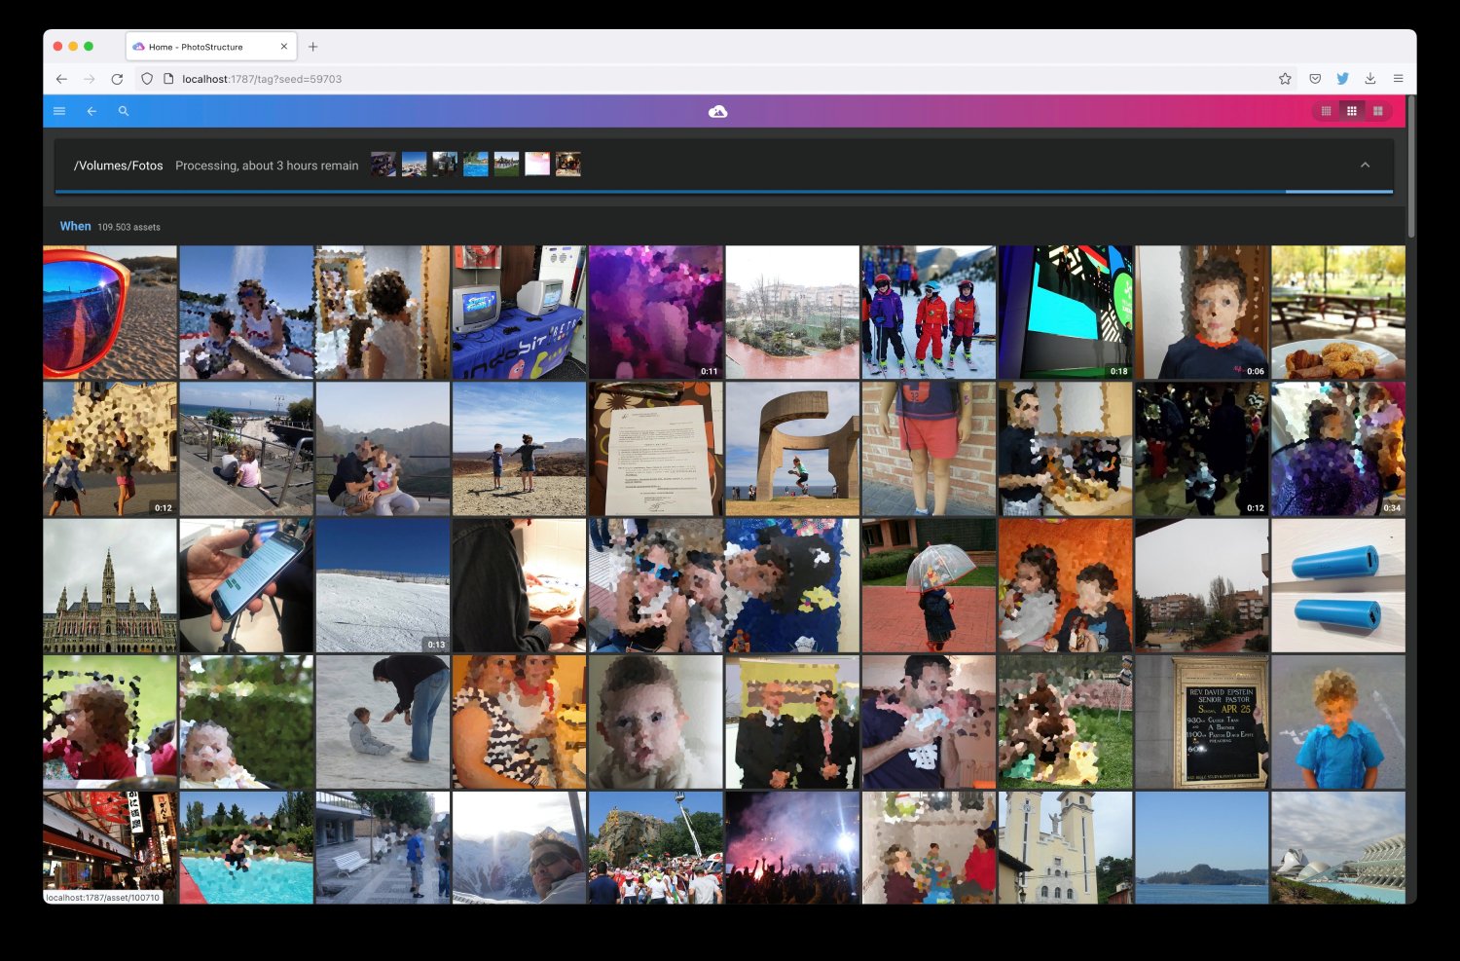Image resolution: width=1460 pixels, height=961 pixels.
Task: Bookmark page with the star icon
Action: coord(1285,79)
